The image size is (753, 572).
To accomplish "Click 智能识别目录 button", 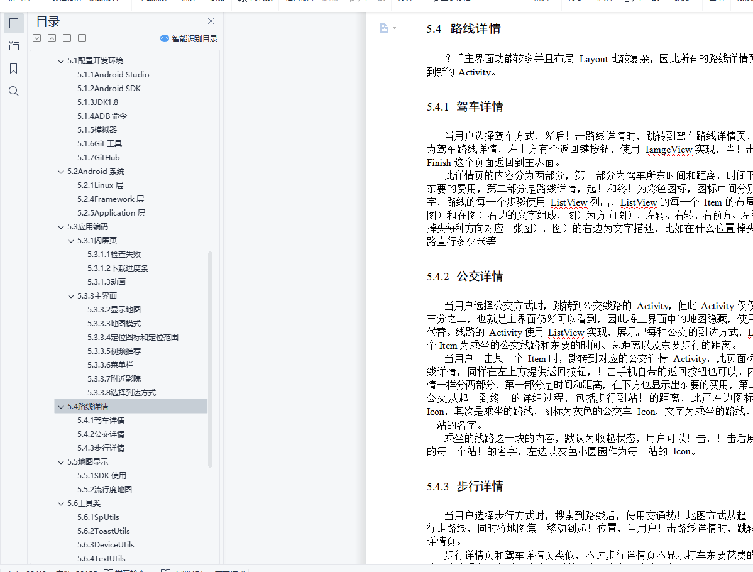I will point(189,38).
